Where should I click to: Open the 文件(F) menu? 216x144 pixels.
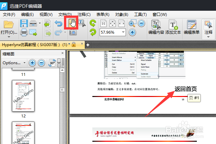click(x=9, y=15)
